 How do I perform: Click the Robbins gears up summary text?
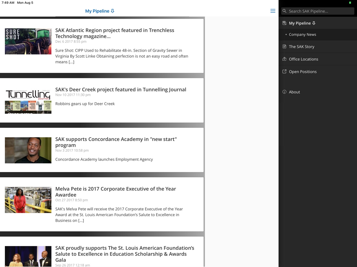coord(85,104)
